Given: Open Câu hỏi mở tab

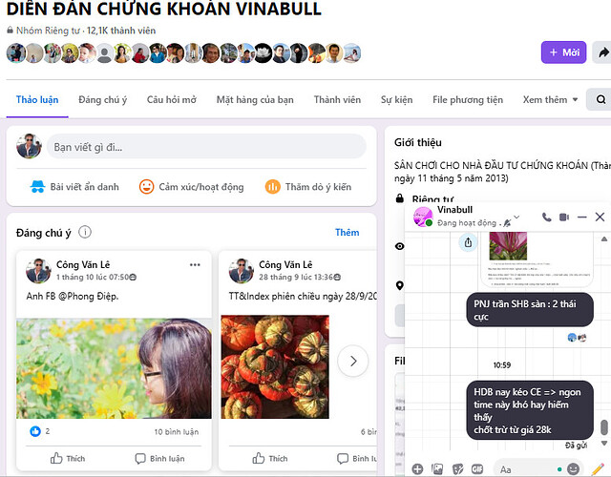Looking at the screenshot, I should coord(172,100).
